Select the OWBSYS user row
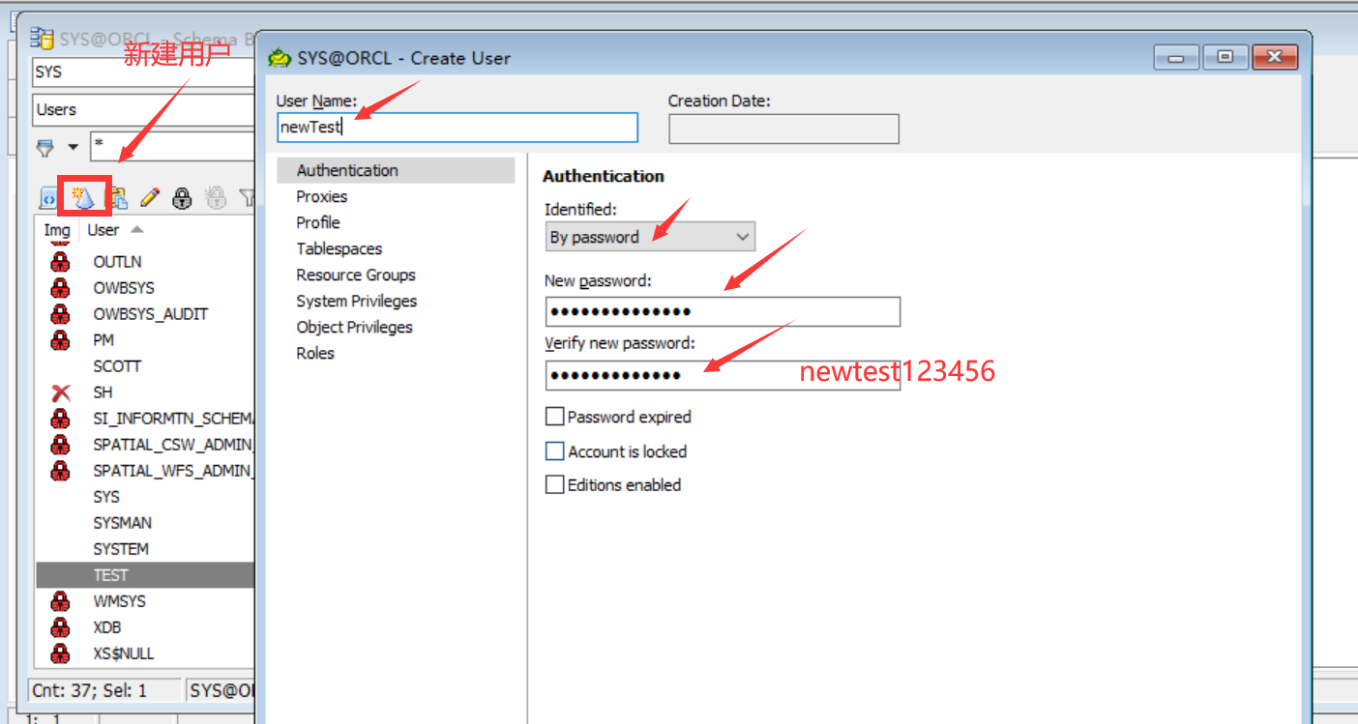The image size is (1358, 724). pyautogui.click(x=145, y=288)
